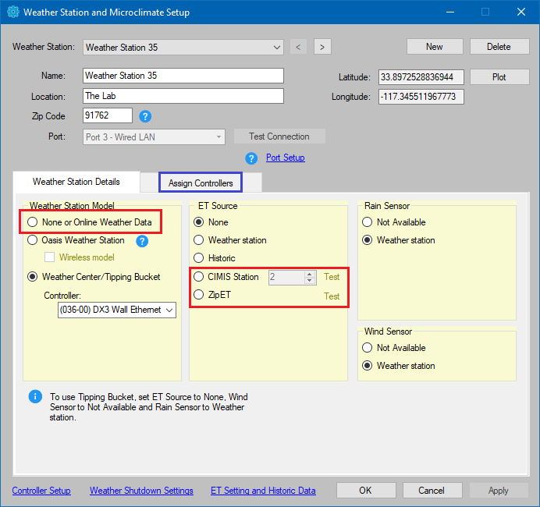
Task: Set Rain Sensor to Weather station
Action: point(367,240)
